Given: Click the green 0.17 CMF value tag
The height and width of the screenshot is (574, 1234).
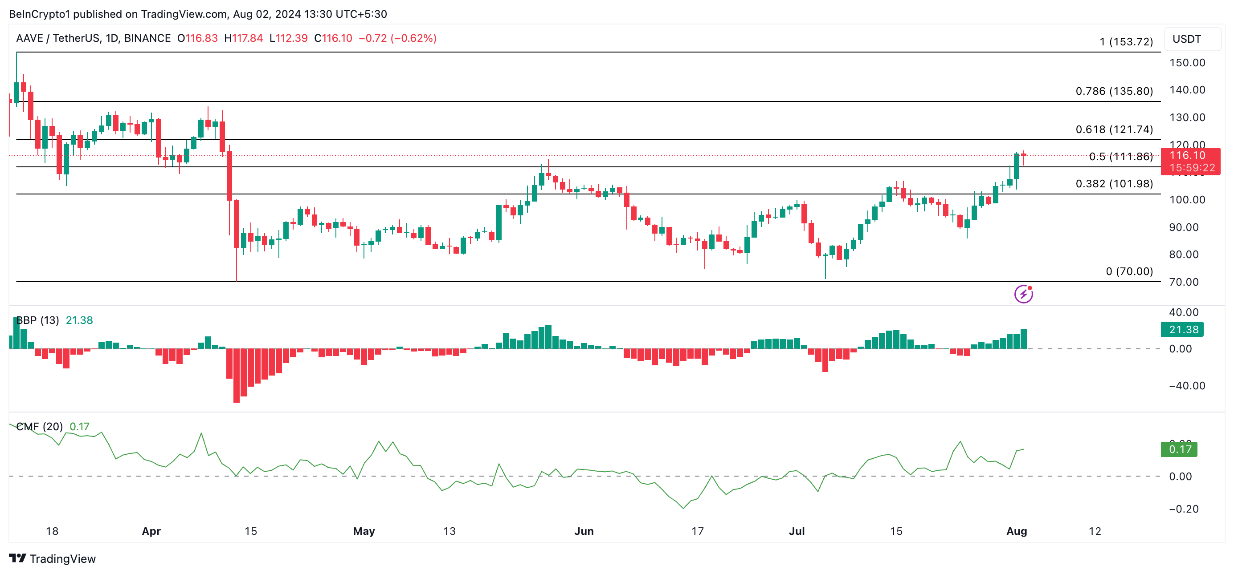Looking at the screenshot, I should (1179, 449).
